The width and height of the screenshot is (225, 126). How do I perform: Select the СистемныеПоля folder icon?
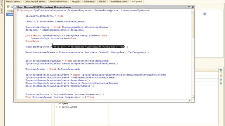(x=60, y=107)
